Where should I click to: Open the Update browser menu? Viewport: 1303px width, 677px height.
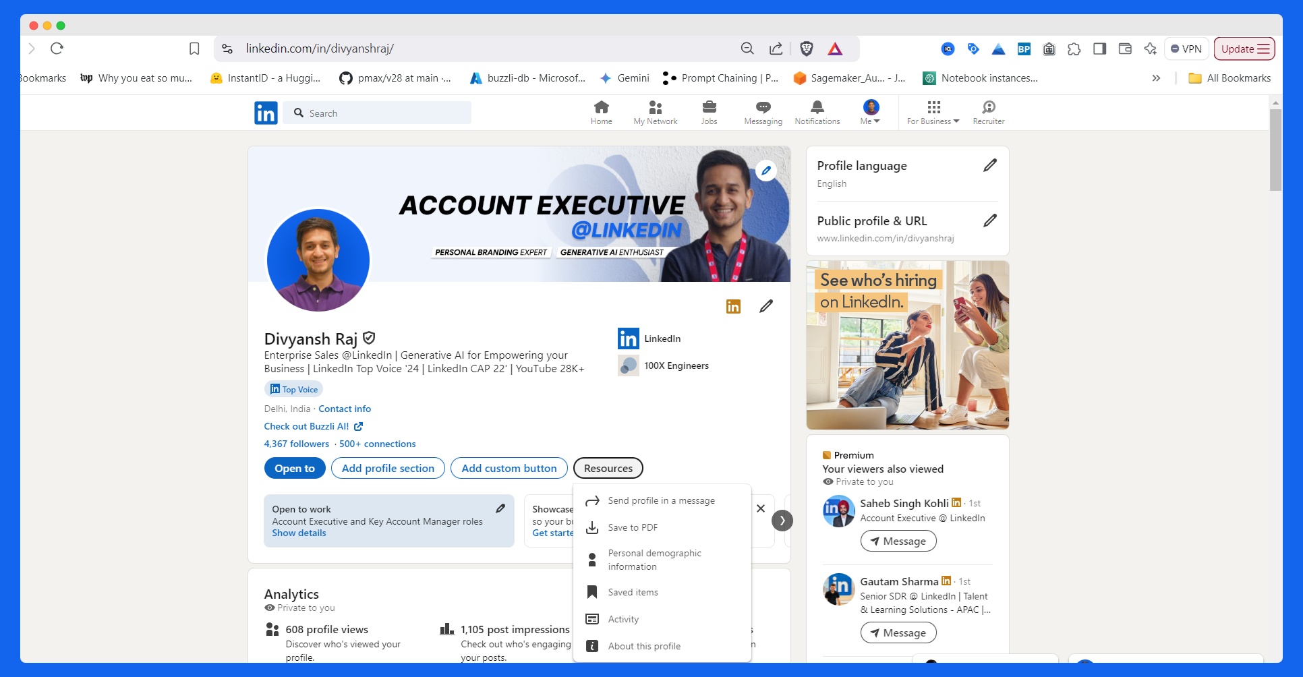pyautogui.click(x=1244, y=49)
